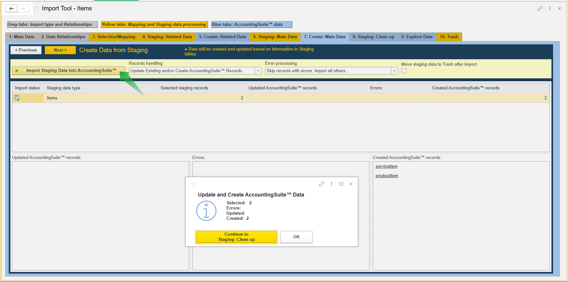The width and height of the screenshot is (568, 282).
Task: Select 7. Create: Main Data tab
Action: (x=325, y=37)
